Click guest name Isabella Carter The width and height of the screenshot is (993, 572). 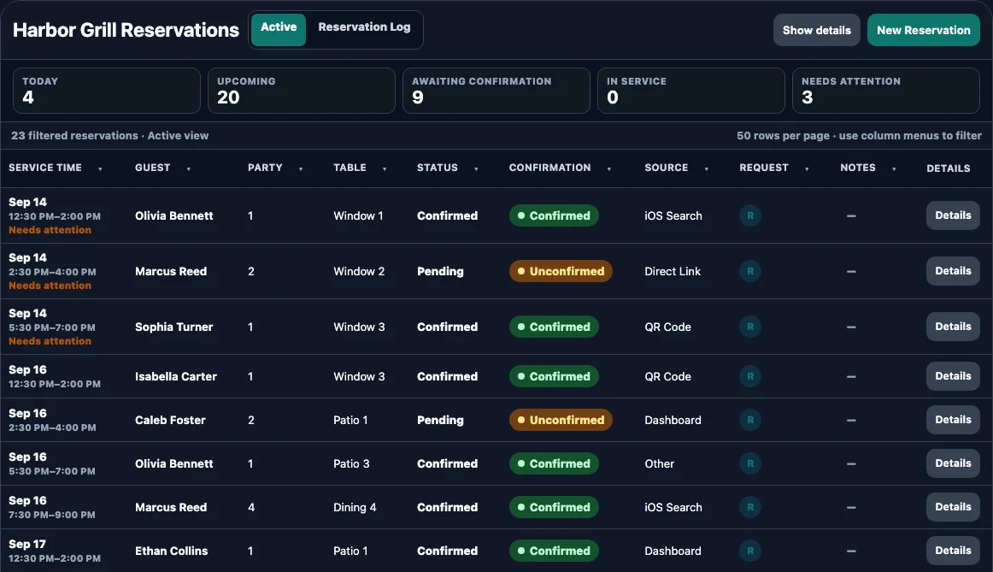click(176, 376)
